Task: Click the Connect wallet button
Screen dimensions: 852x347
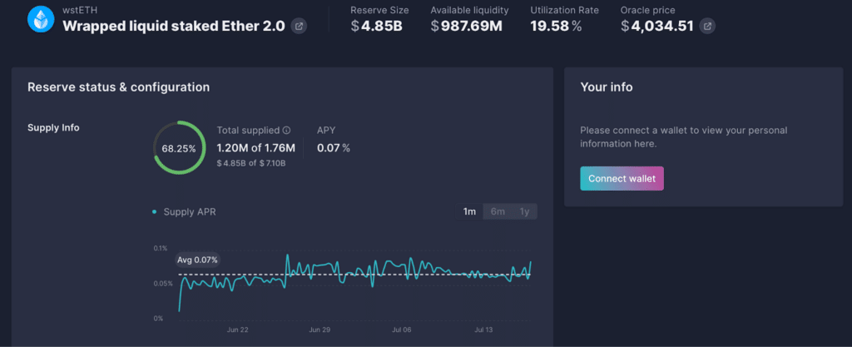Action: coord(622,179)
